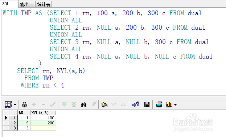The width and height of the screenshot is (226, 137).
Task: Select result row number 2
Action: [x=13, y=123]
